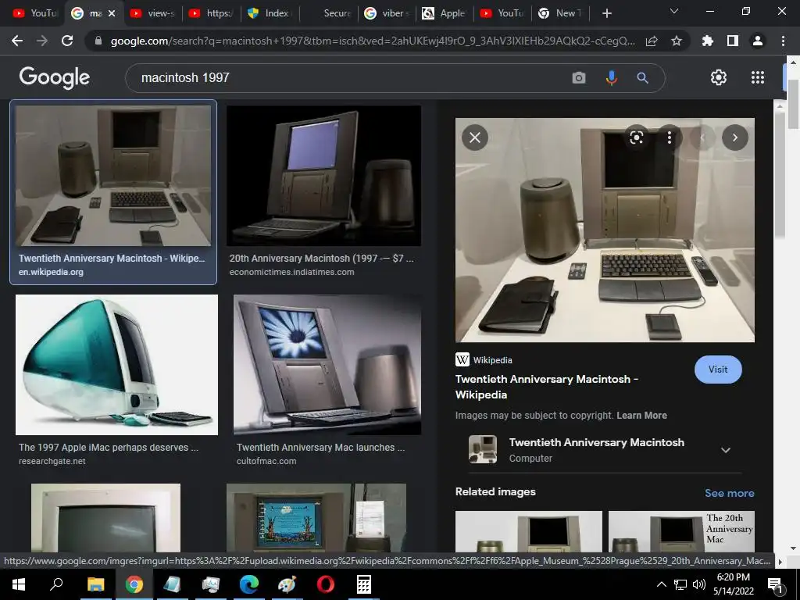Click the page vertical scrollbar thumb

[793, 104]
